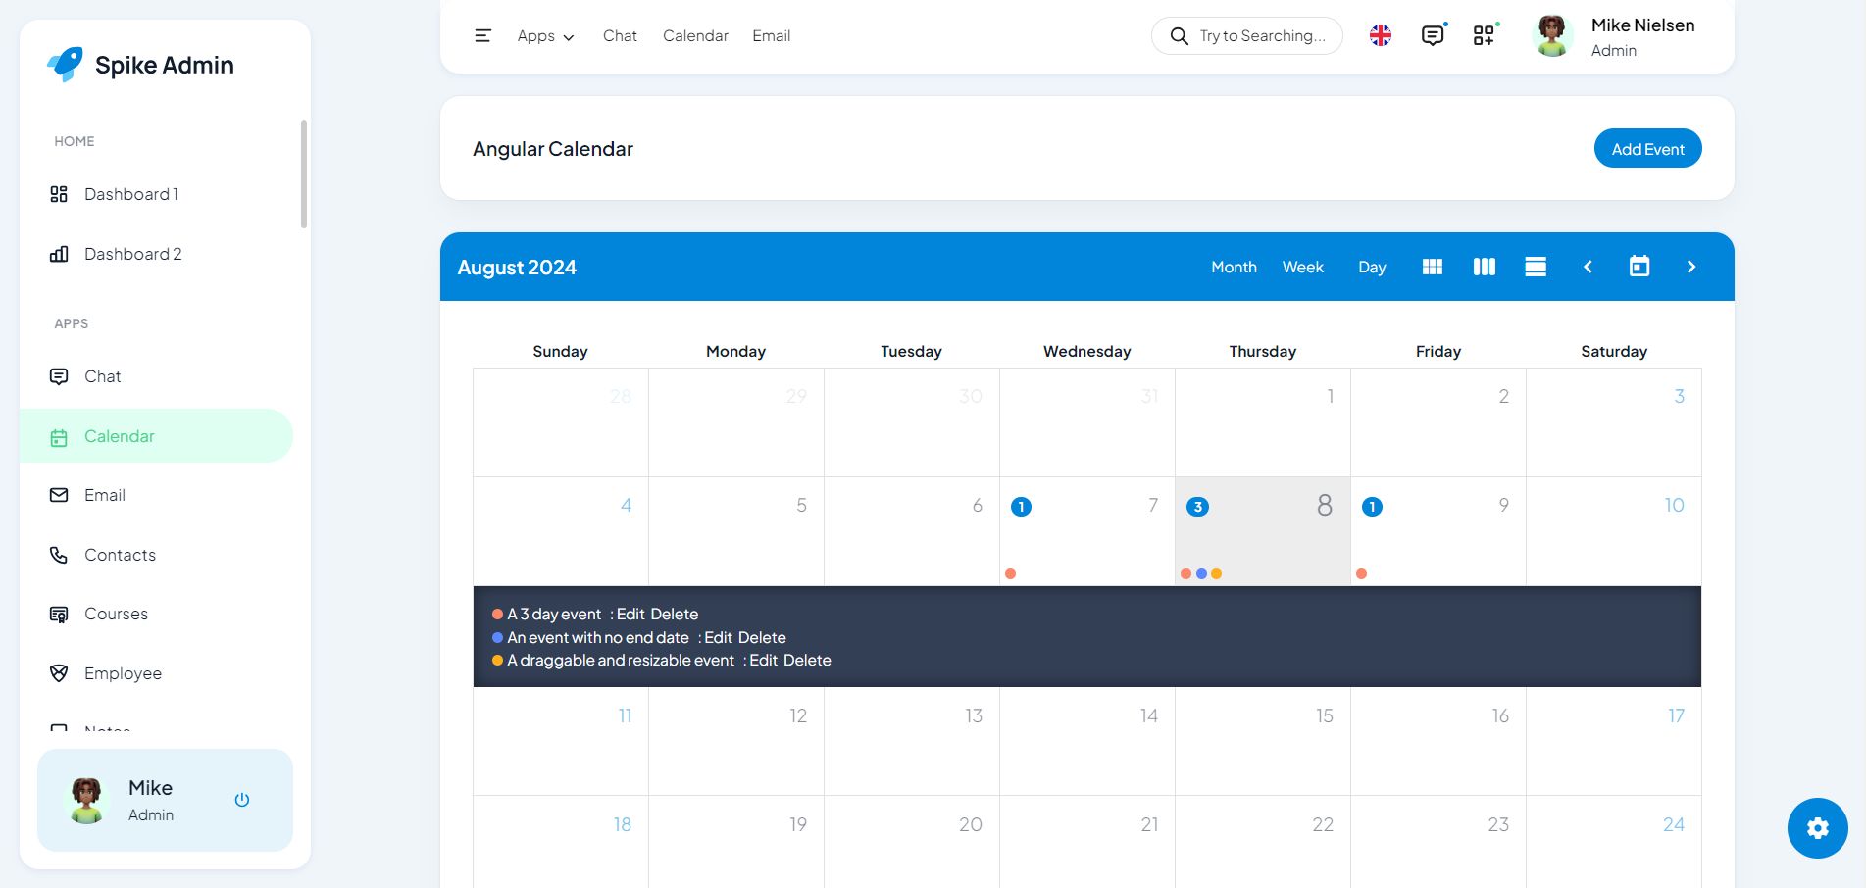Open the settings gear button

pyautogui.click(x=1817, y=828)
